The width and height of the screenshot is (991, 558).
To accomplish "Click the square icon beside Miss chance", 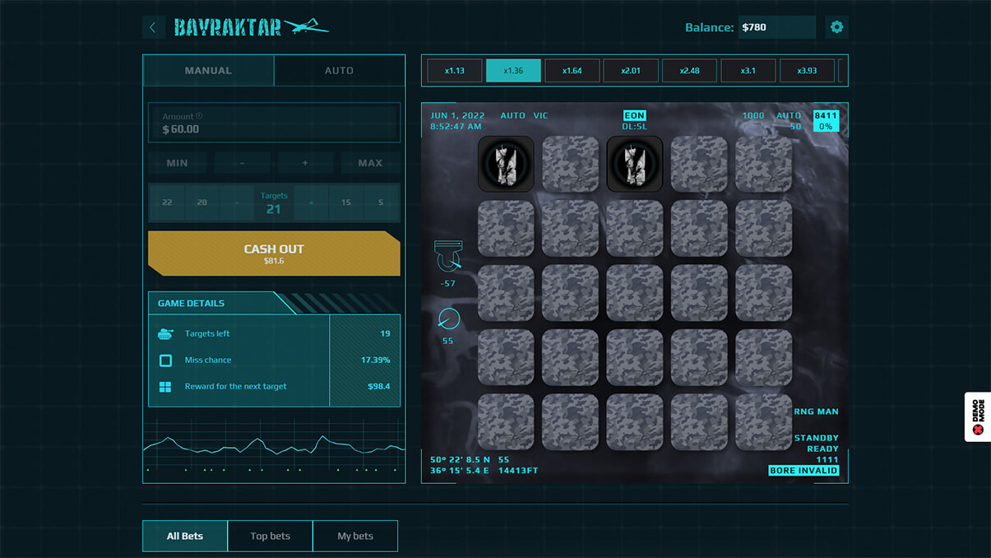I will 165,360.
